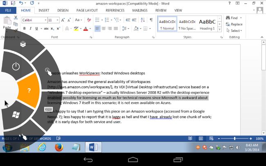Toggle Subscript formatting
This screenshot has height=166, width=266.
click(52, 29)
